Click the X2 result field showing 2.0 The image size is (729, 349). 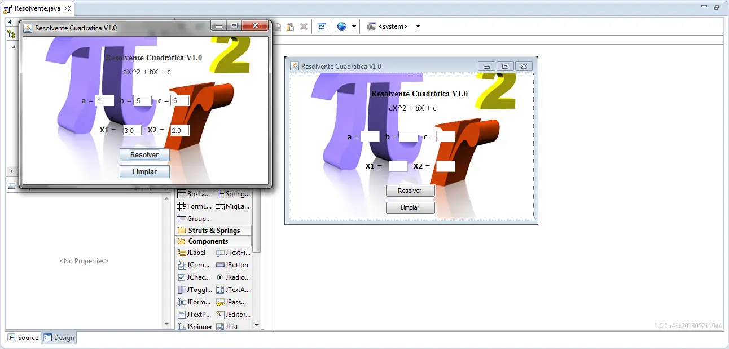tap(179, 130)
